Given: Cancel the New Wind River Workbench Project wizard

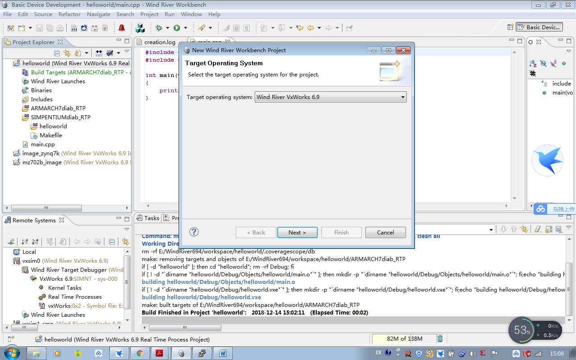Looking at the screenshot, I should [x=385, y=232].
